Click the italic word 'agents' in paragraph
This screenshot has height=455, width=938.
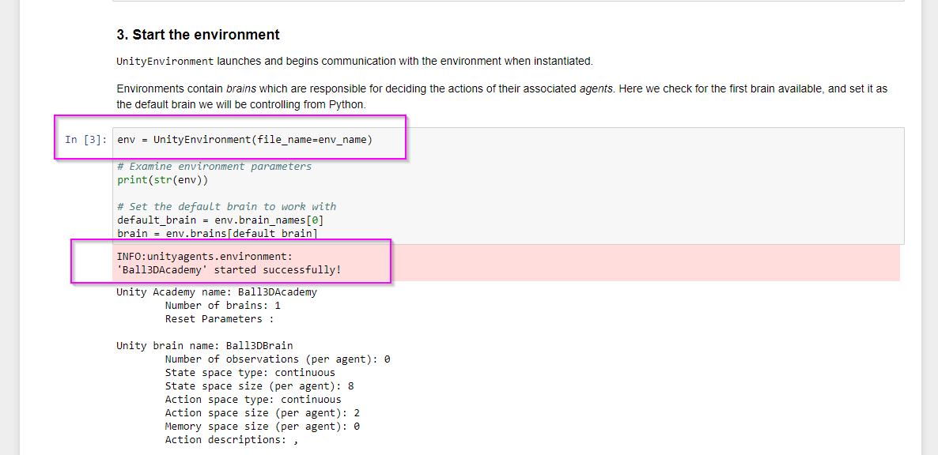pyautogui.click(x=596, y=89)
